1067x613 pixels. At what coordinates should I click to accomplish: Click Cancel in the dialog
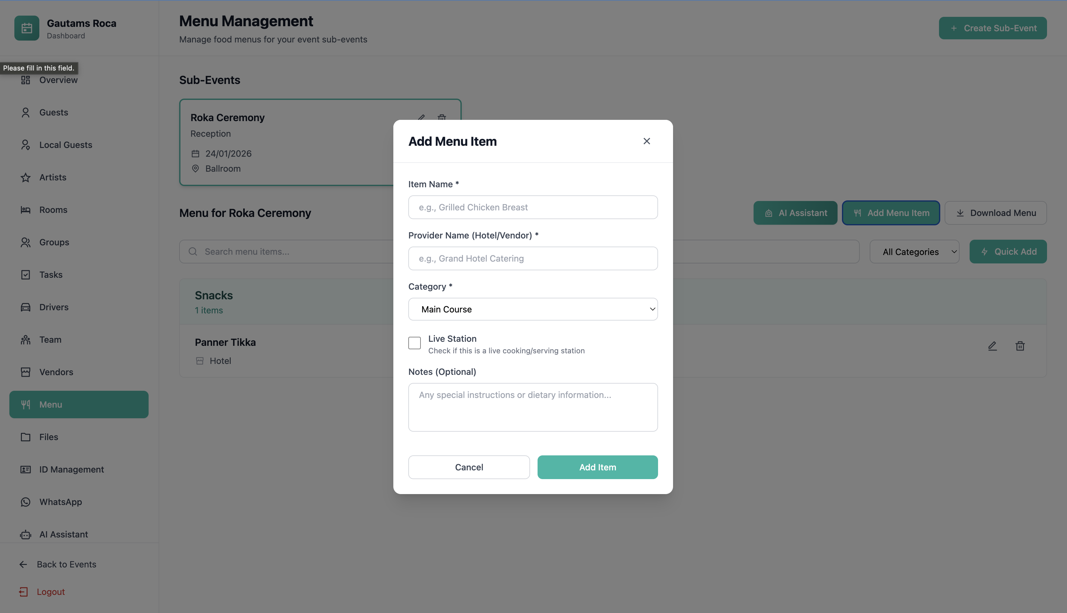click(469, 467)
